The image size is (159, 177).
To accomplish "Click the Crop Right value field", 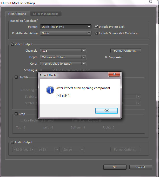I will click(114, 127).
